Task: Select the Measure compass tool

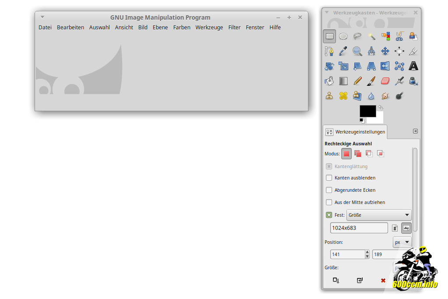Action: click(x=371, y=51)
